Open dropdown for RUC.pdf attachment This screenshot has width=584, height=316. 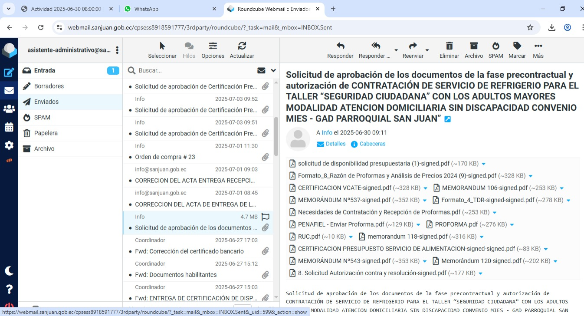[x=350, y=237]
